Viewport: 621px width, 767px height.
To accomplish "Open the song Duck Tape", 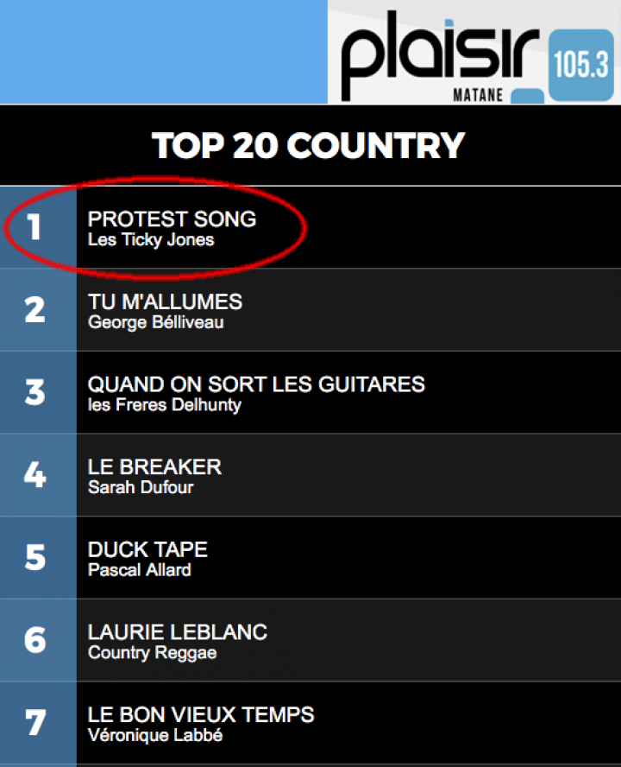I will point(147,550).
